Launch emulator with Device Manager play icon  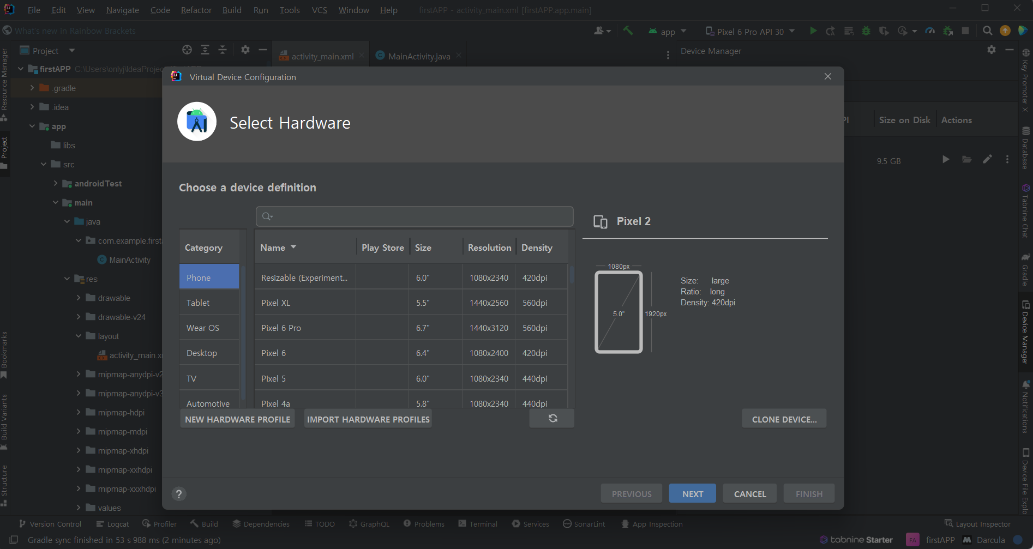(x=946, y=160)
